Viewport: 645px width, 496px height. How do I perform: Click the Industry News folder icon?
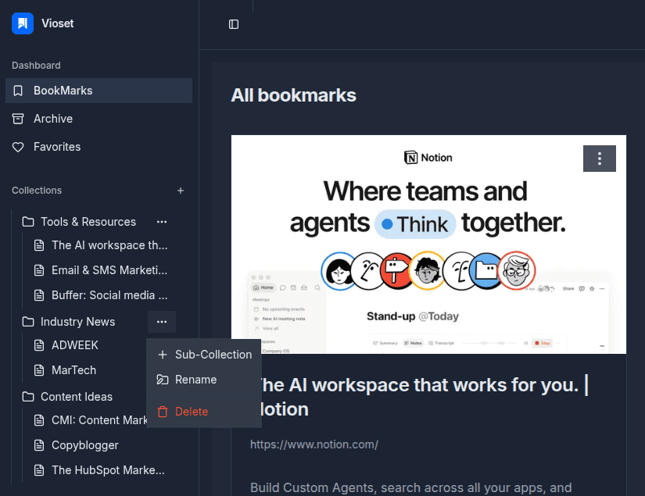coord(28,322)
